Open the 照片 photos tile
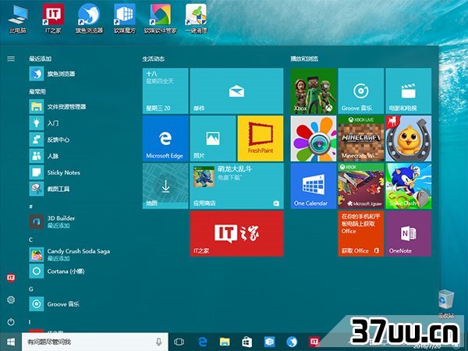The height and width of the screenshot is (351, 468). click(213, 139)
